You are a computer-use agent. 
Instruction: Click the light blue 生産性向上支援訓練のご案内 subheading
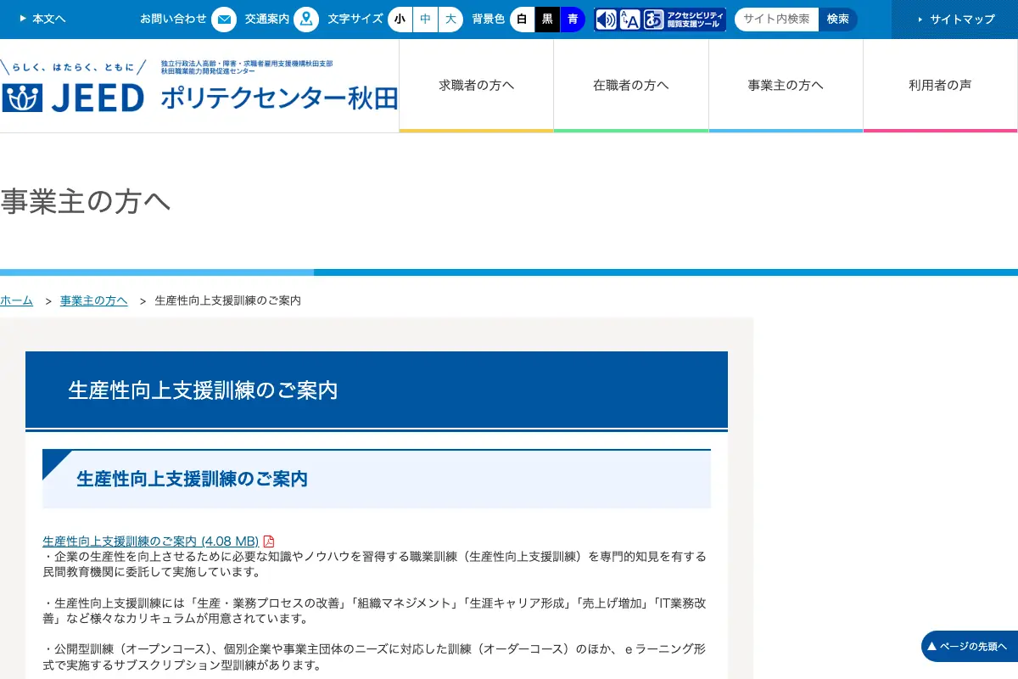[x=377, y=479]
